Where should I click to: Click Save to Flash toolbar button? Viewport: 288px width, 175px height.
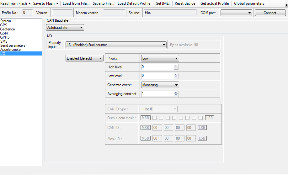tap(44, 3)
